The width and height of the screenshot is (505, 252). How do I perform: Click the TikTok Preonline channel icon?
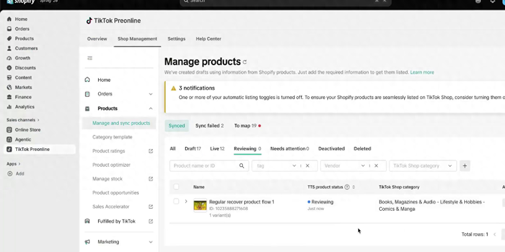coord(9,149)
